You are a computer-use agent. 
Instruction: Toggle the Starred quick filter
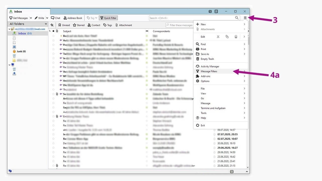click(x=79, y=25)
